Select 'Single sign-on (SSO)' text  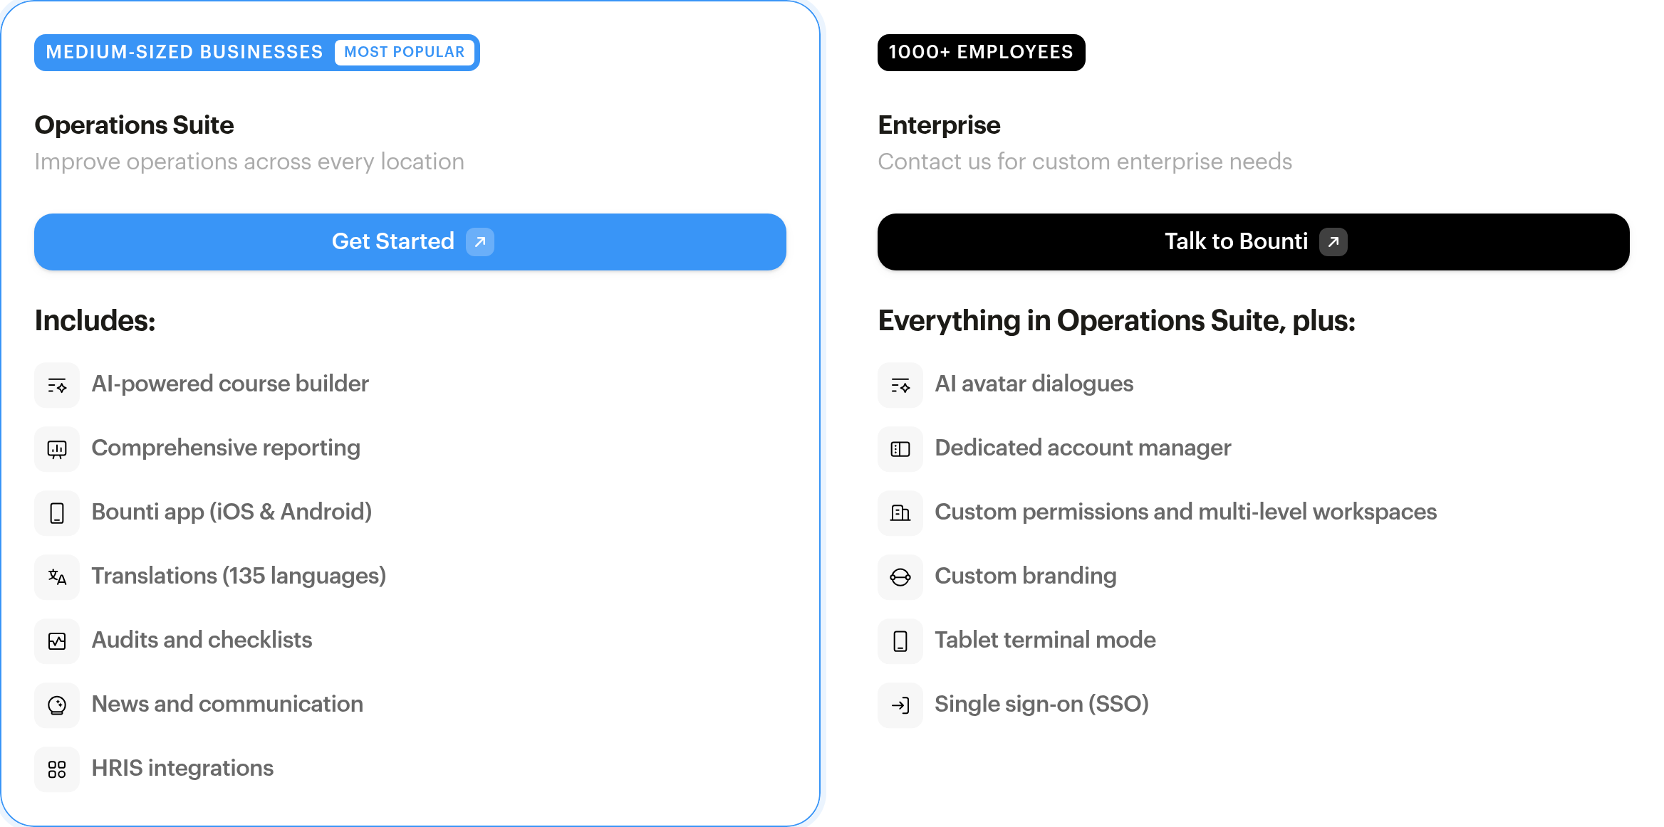click(1041, 705)
